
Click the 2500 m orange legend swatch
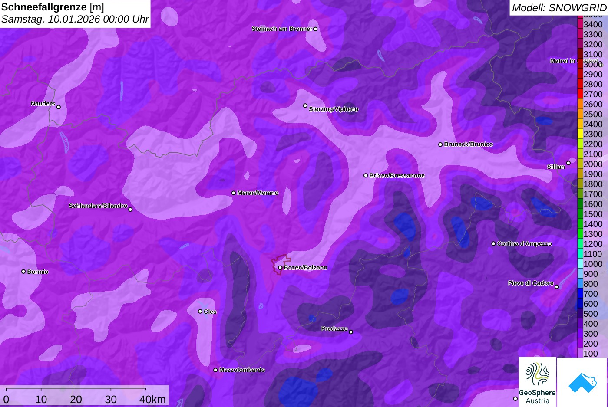tap(580, 114)
